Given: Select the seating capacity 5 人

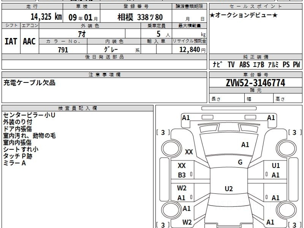Looking at the screenshot, I should (x=163, y=34).
